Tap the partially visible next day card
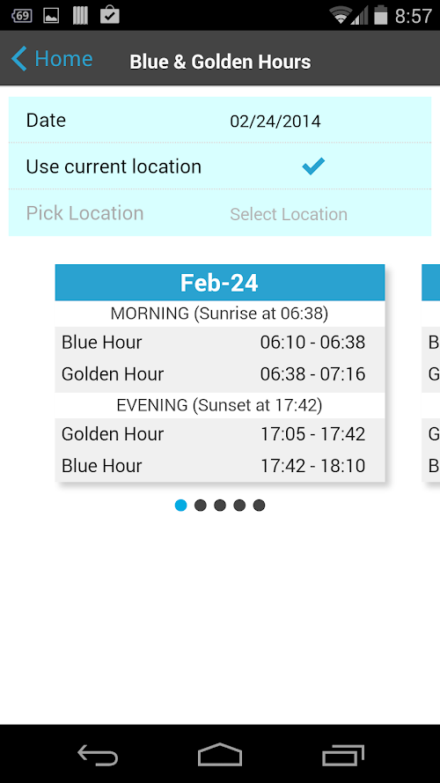Image resolution: width=440 pixels, height=783 pixels. tap(430, 373)
